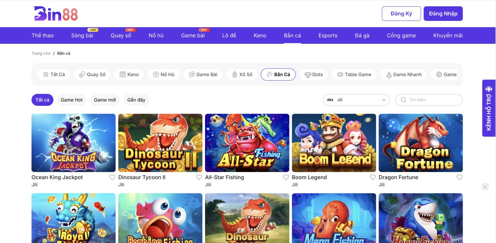The image size is (496, 243).
Task: Click the Đăng Ký register button
Action: click(401, 14)
